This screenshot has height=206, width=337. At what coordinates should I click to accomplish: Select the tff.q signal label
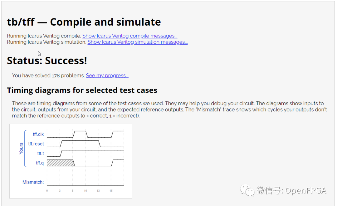[40, 163]
